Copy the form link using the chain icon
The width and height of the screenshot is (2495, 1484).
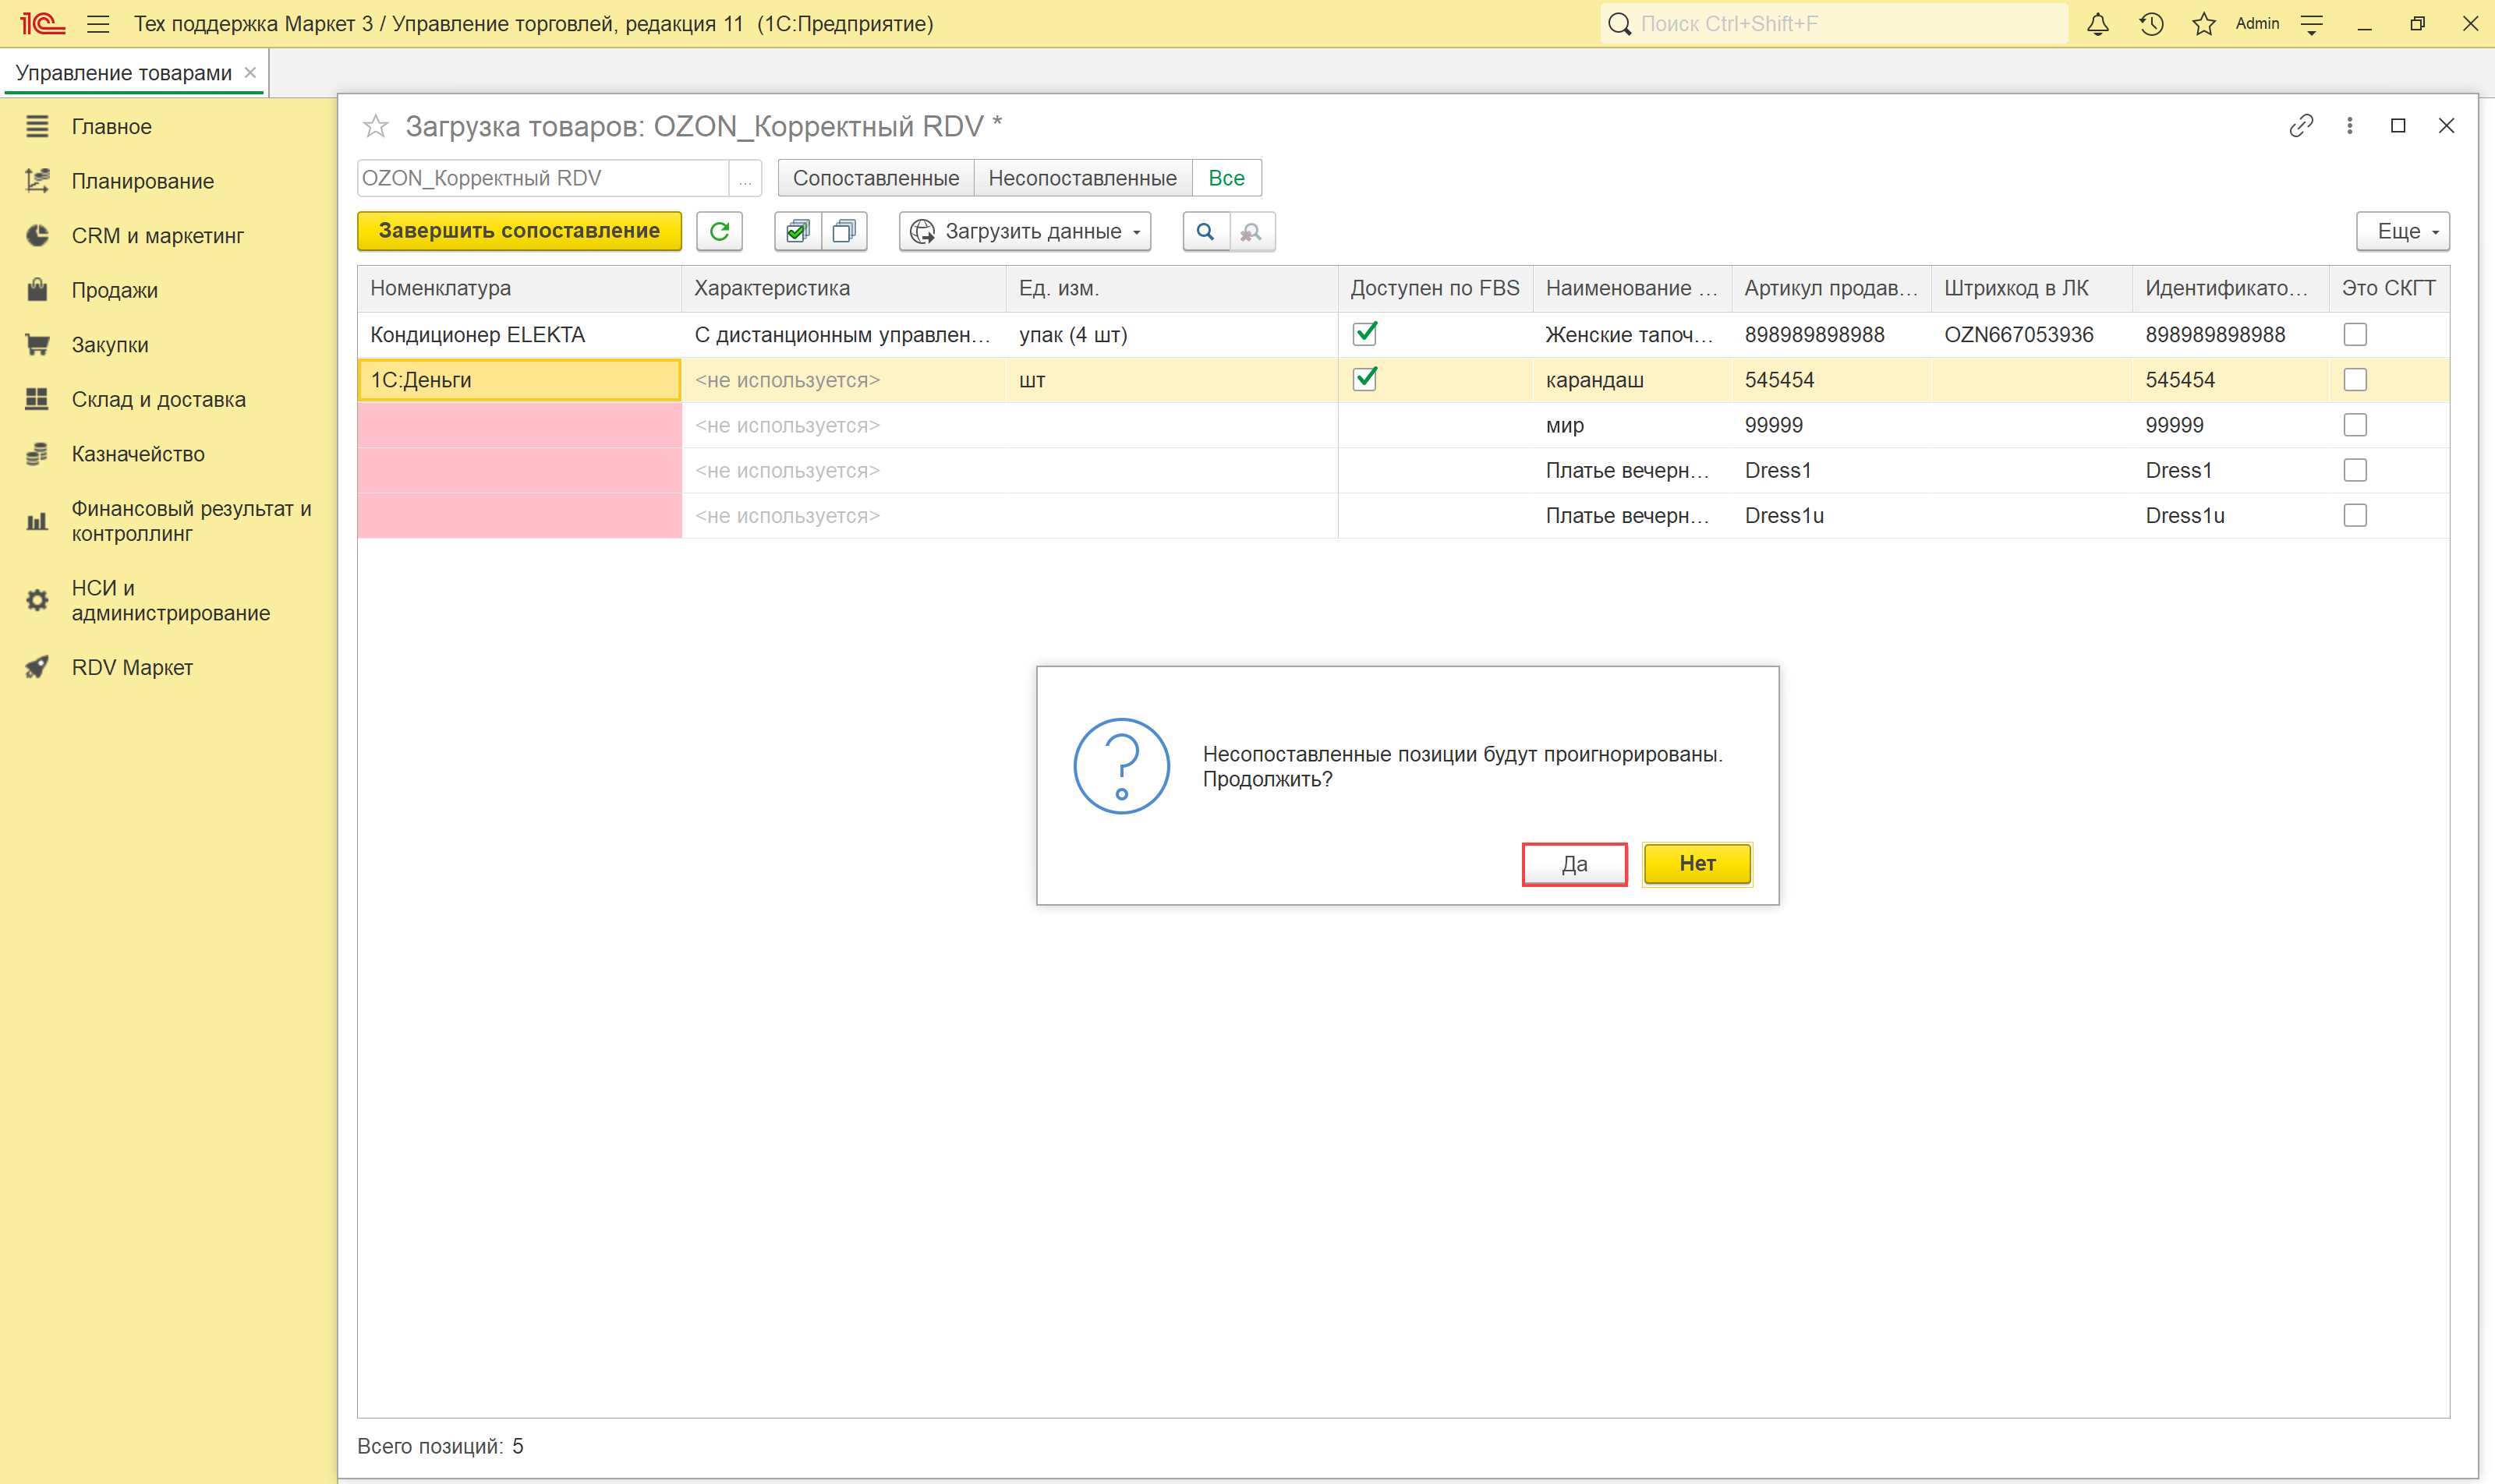pyautogui.click(x=2300, y=126)
